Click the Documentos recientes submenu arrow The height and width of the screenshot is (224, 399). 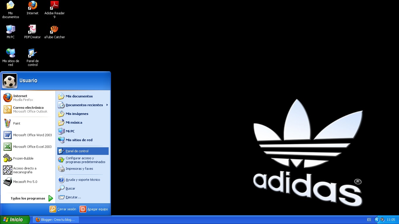coord(107,105)
